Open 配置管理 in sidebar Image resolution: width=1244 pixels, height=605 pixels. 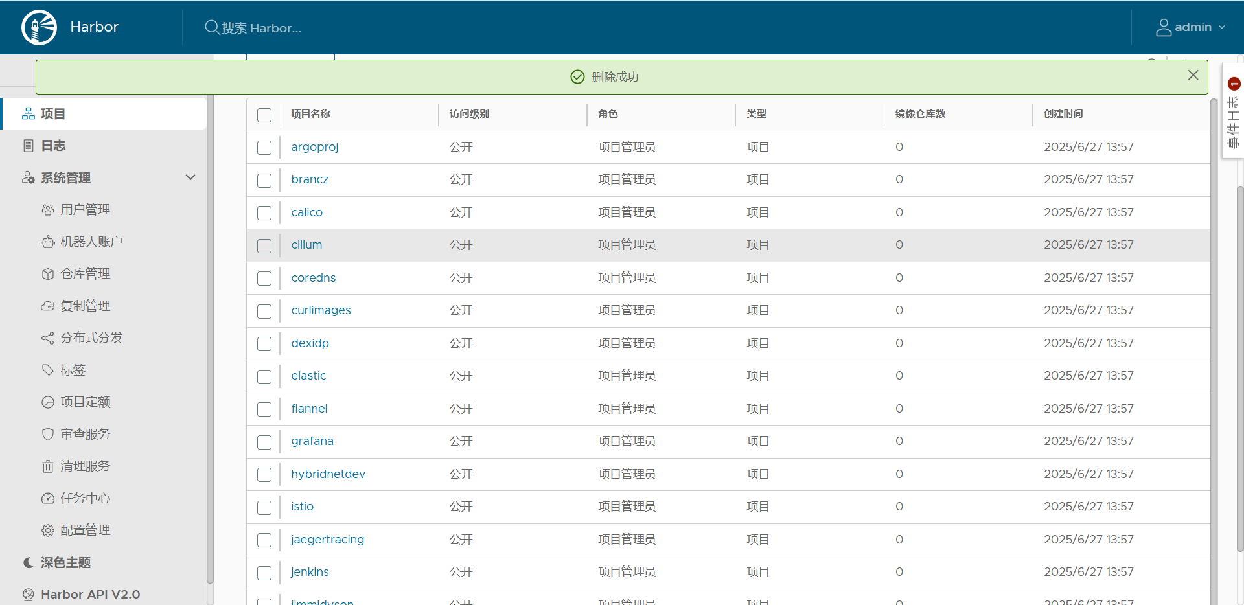(86, 531)
